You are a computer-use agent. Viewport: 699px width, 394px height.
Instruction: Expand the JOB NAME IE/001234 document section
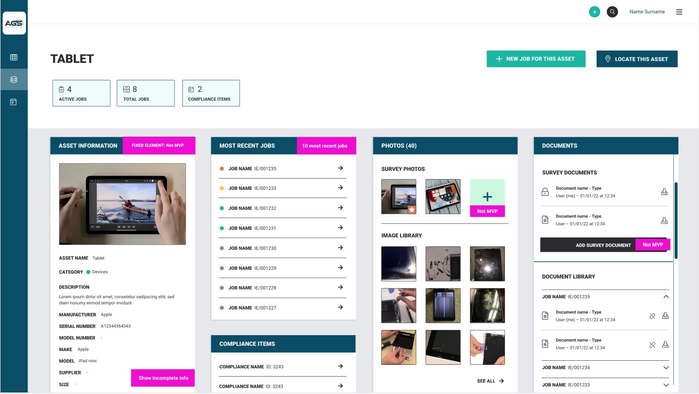666,367
